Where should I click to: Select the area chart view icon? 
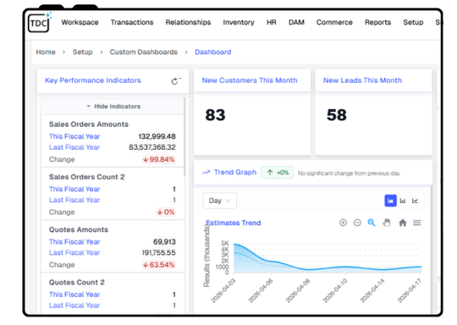tap(390, 201)
